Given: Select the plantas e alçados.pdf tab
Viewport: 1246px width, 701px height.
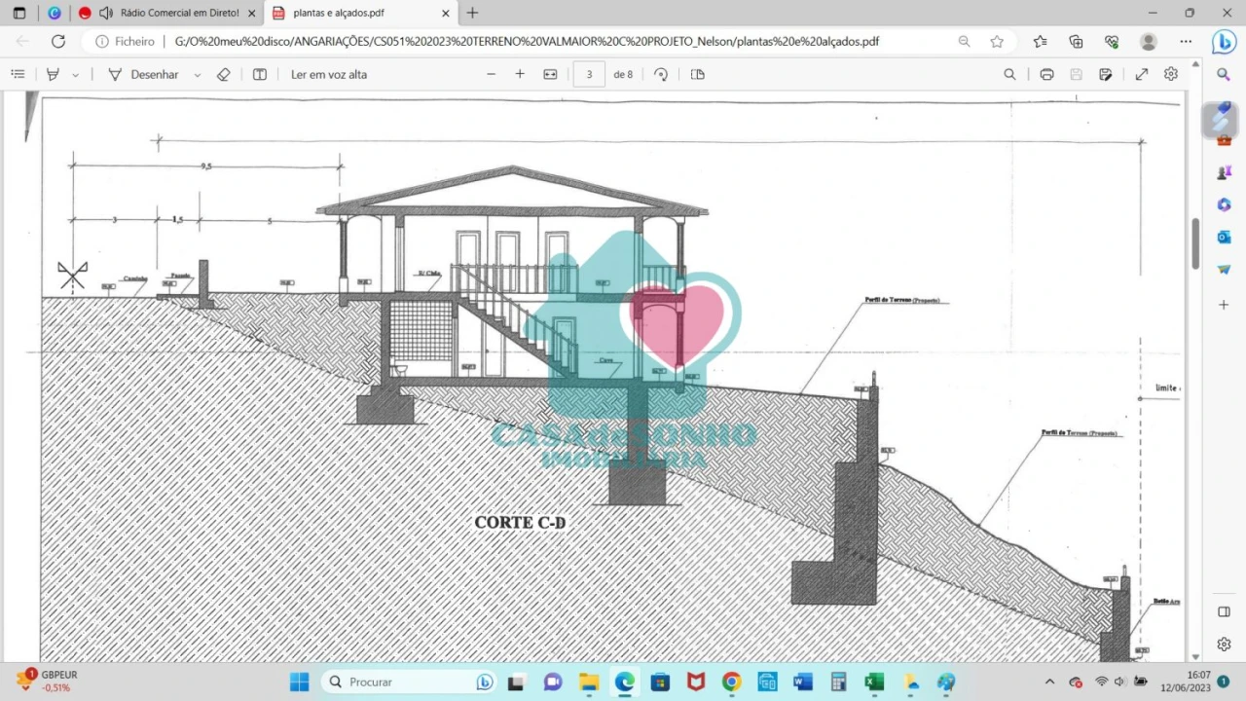Looking at the screenshot, I should click(350, 13).
